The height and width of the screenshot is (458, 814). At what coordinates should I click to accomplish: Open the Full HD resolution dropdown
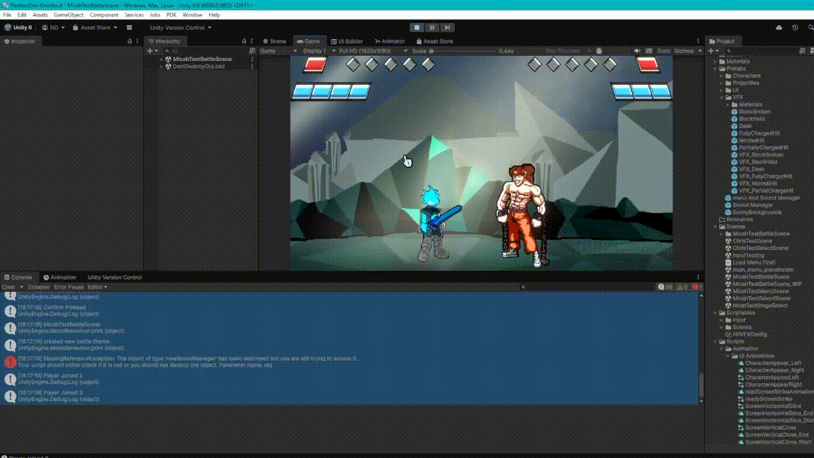pyautogui.click(x=373, y=51)
